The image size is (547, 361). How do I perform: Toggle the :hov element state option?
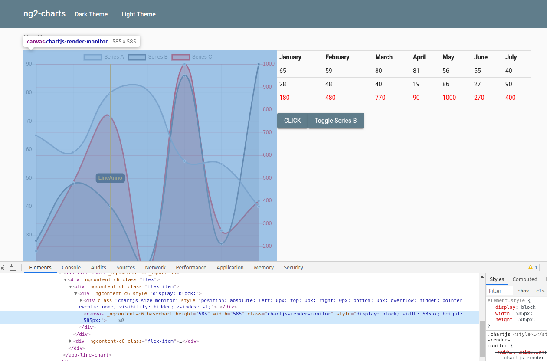(x=524, y=291)
